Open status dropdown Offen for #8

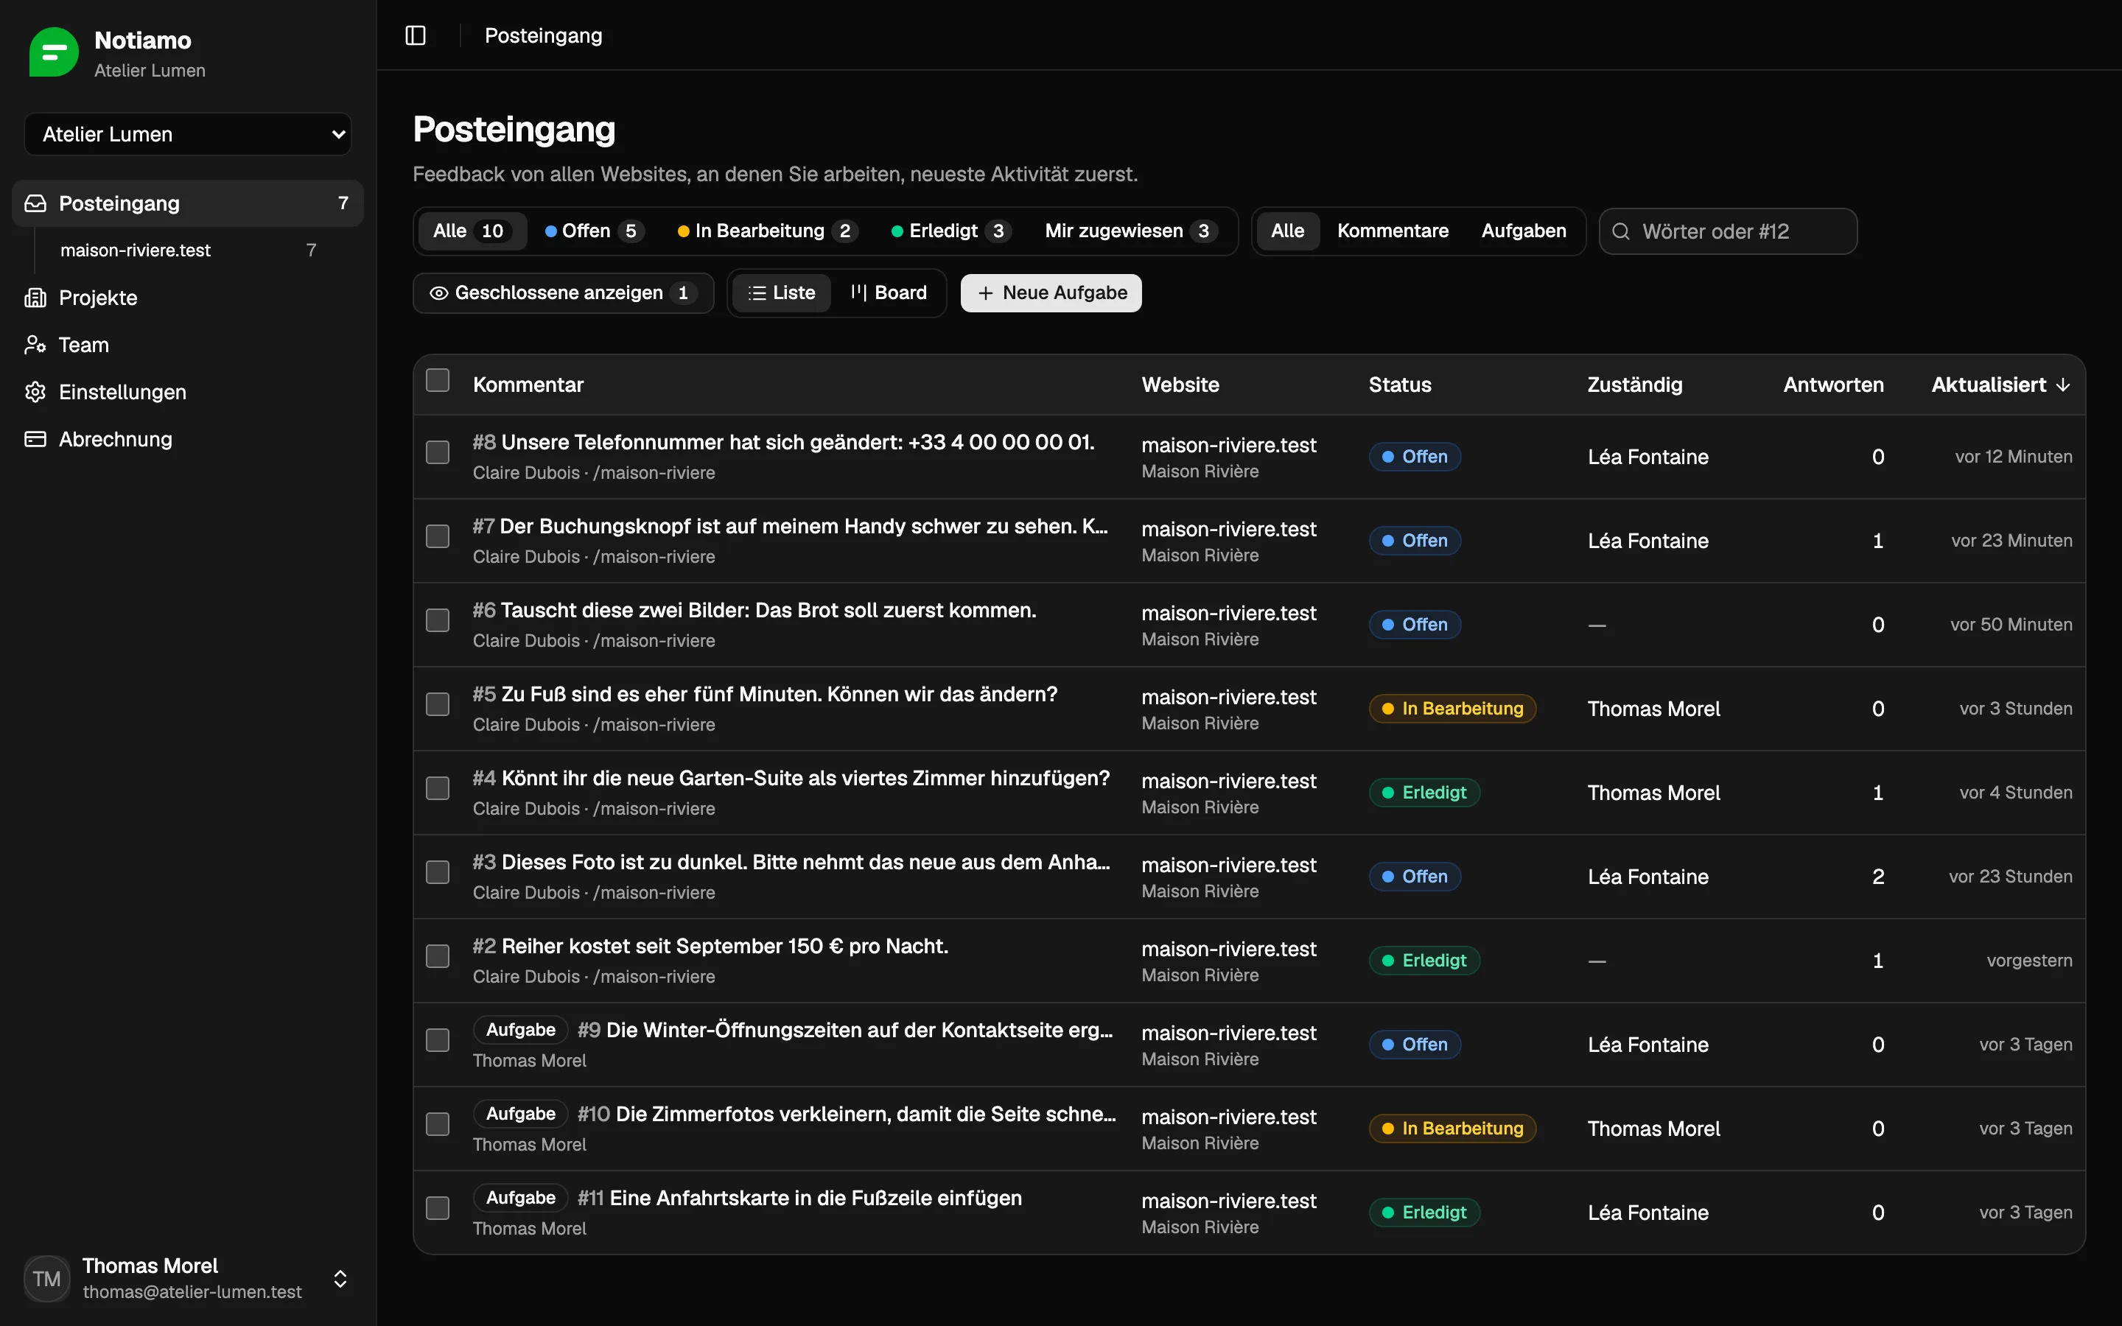1415,457
